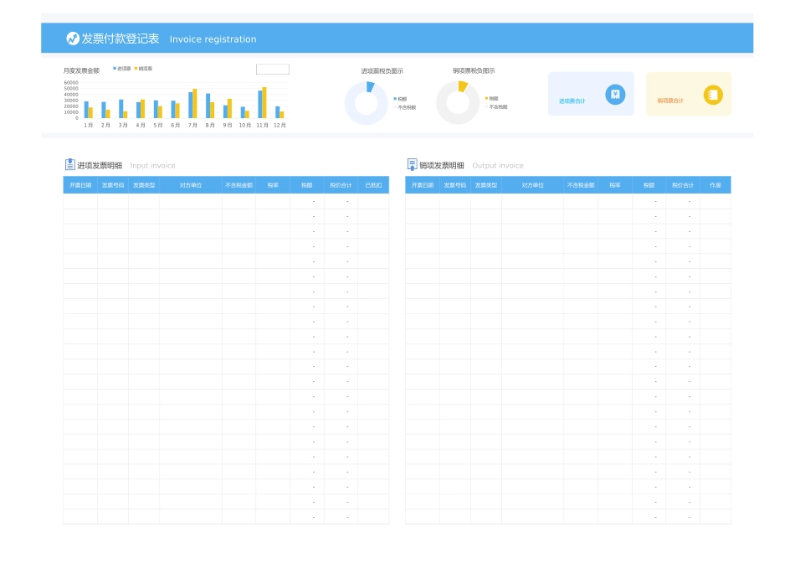Select the empty box above monthly bar chart
Screen dimensions: 795x563
pyautogui.click(x=272, y=70)
